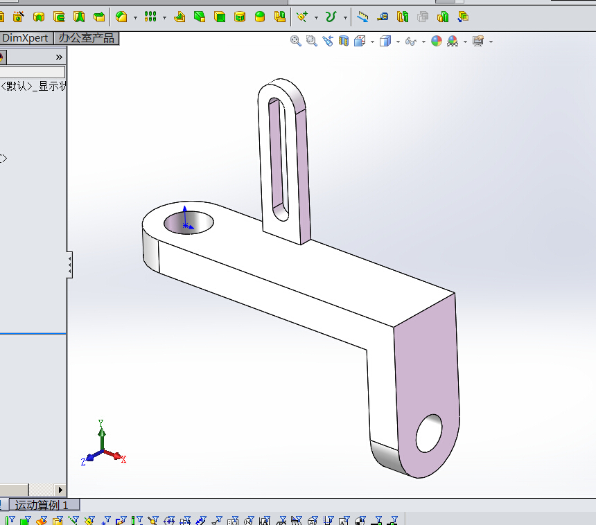This screenshot has width=596, height=525.
Task: Return to the previous view
Action: (328, 41)
